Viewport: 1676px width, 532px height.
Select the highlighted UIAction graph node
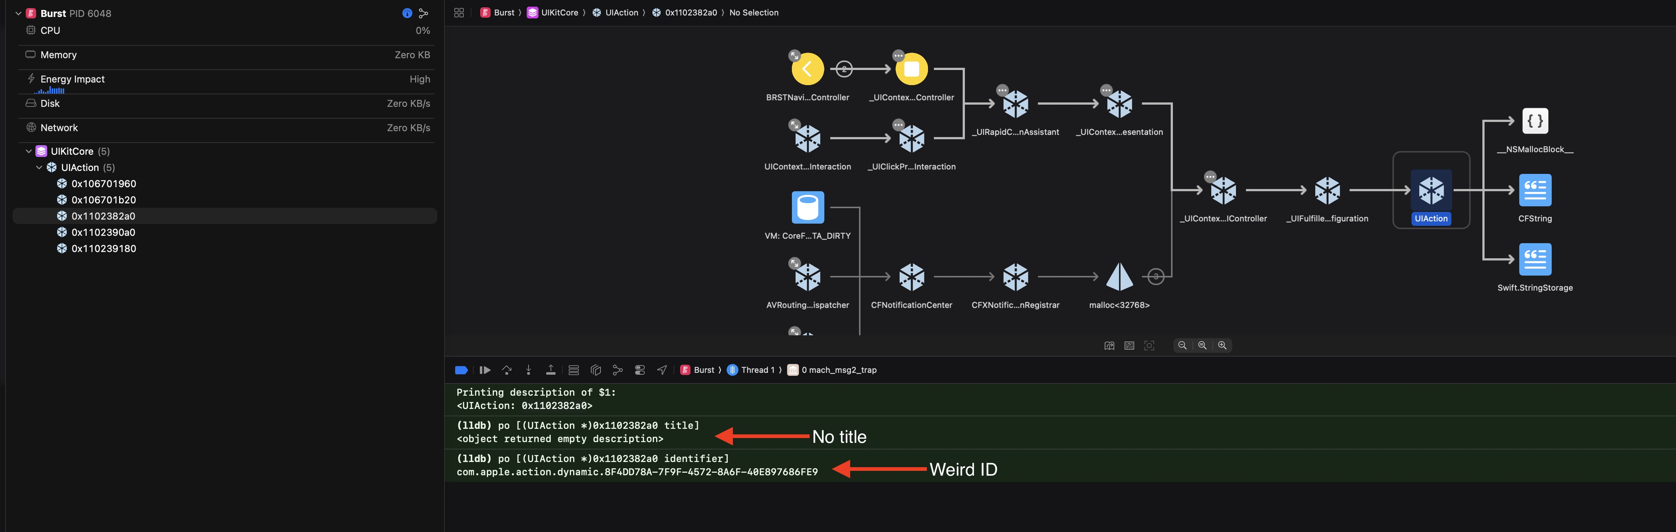point(1431,190)
